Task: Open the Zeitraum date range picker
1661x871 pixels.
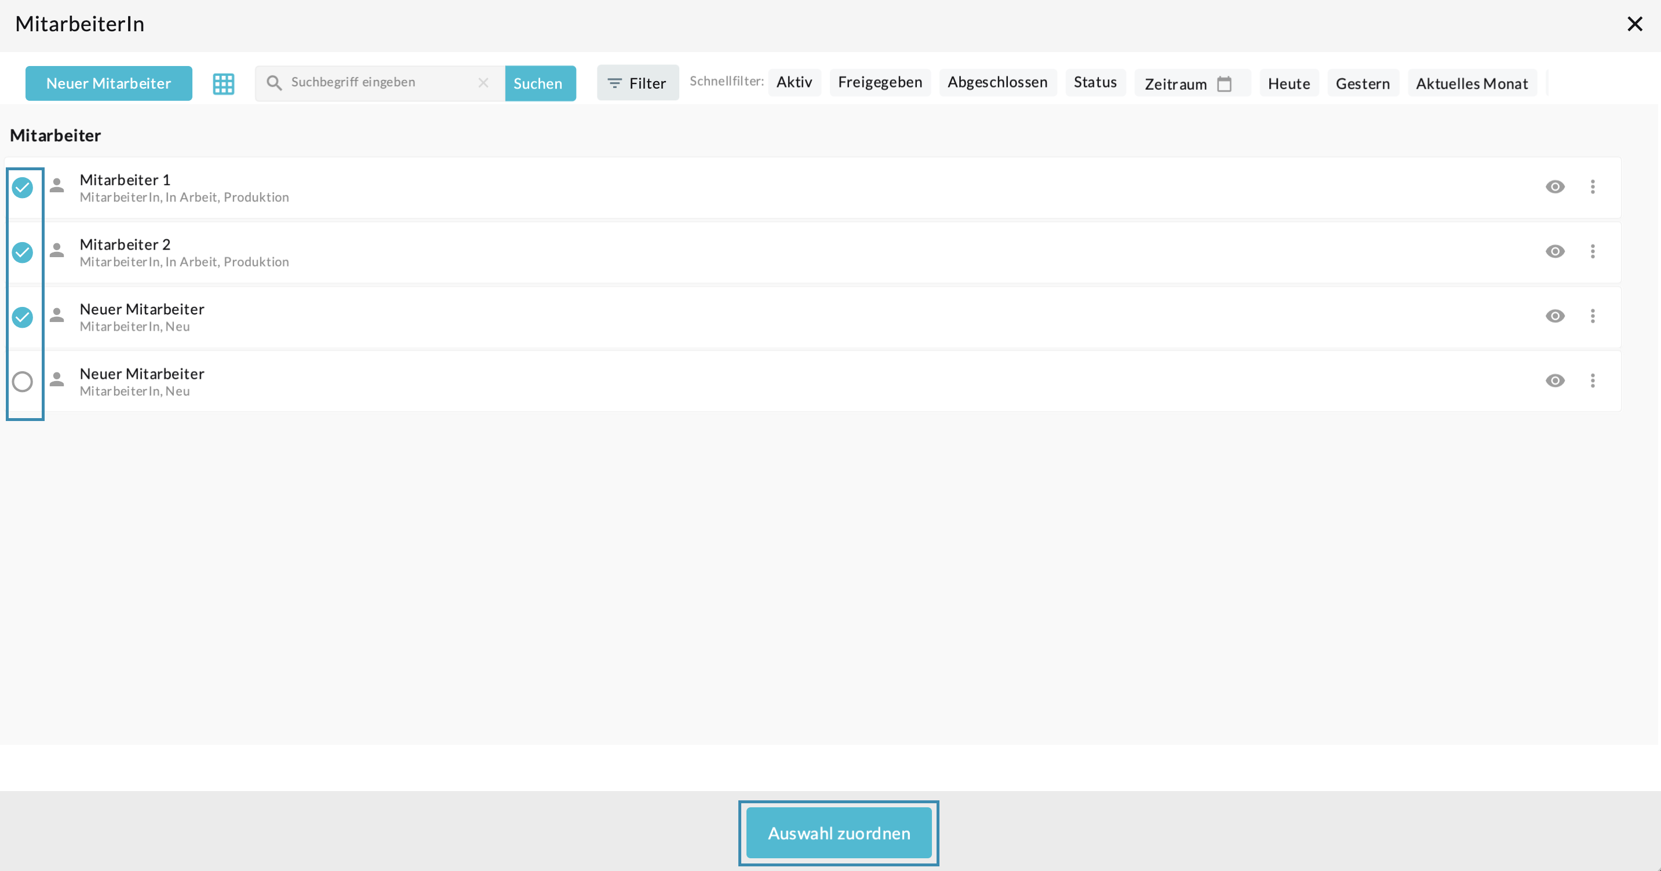Action: (1175, 84)
